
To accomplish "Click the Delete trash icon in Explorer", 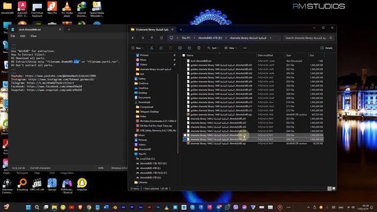I will click(199, 48).
